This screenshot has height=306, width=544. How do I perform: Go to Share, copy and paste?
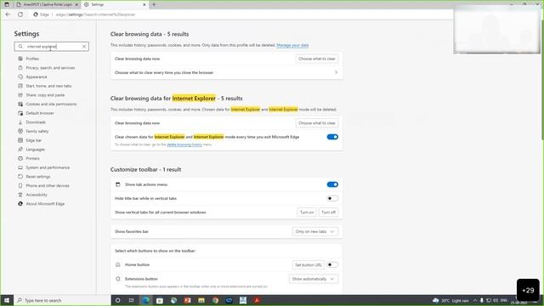click(45, 94)
